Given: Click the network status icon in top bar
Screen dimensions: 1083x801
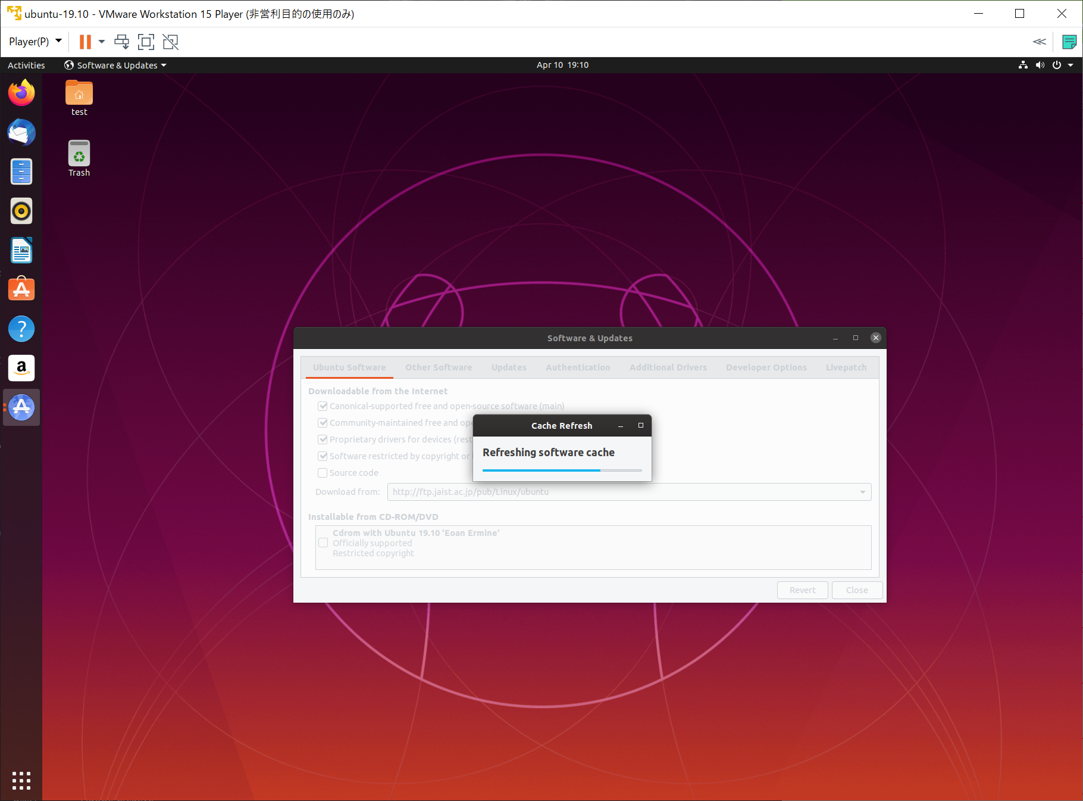Looking at the screenshot, I should pos(1023,65).
